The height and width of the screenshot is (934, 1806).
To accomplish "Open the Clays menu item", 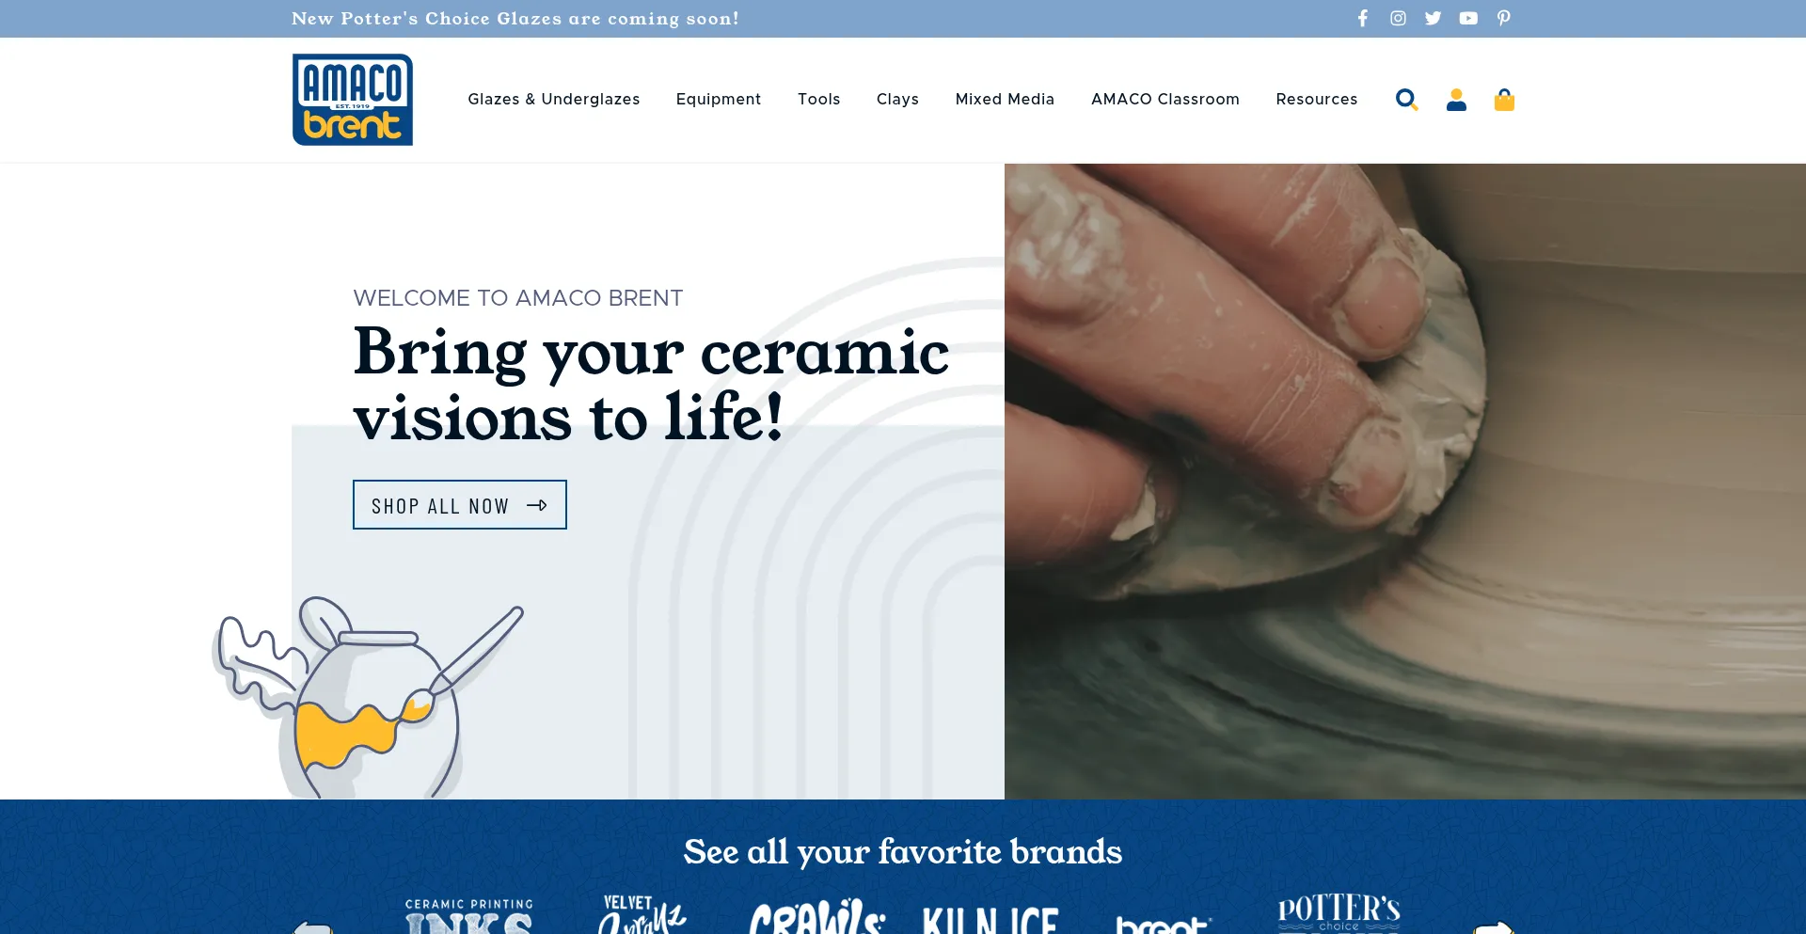I will tap(897, 99).
